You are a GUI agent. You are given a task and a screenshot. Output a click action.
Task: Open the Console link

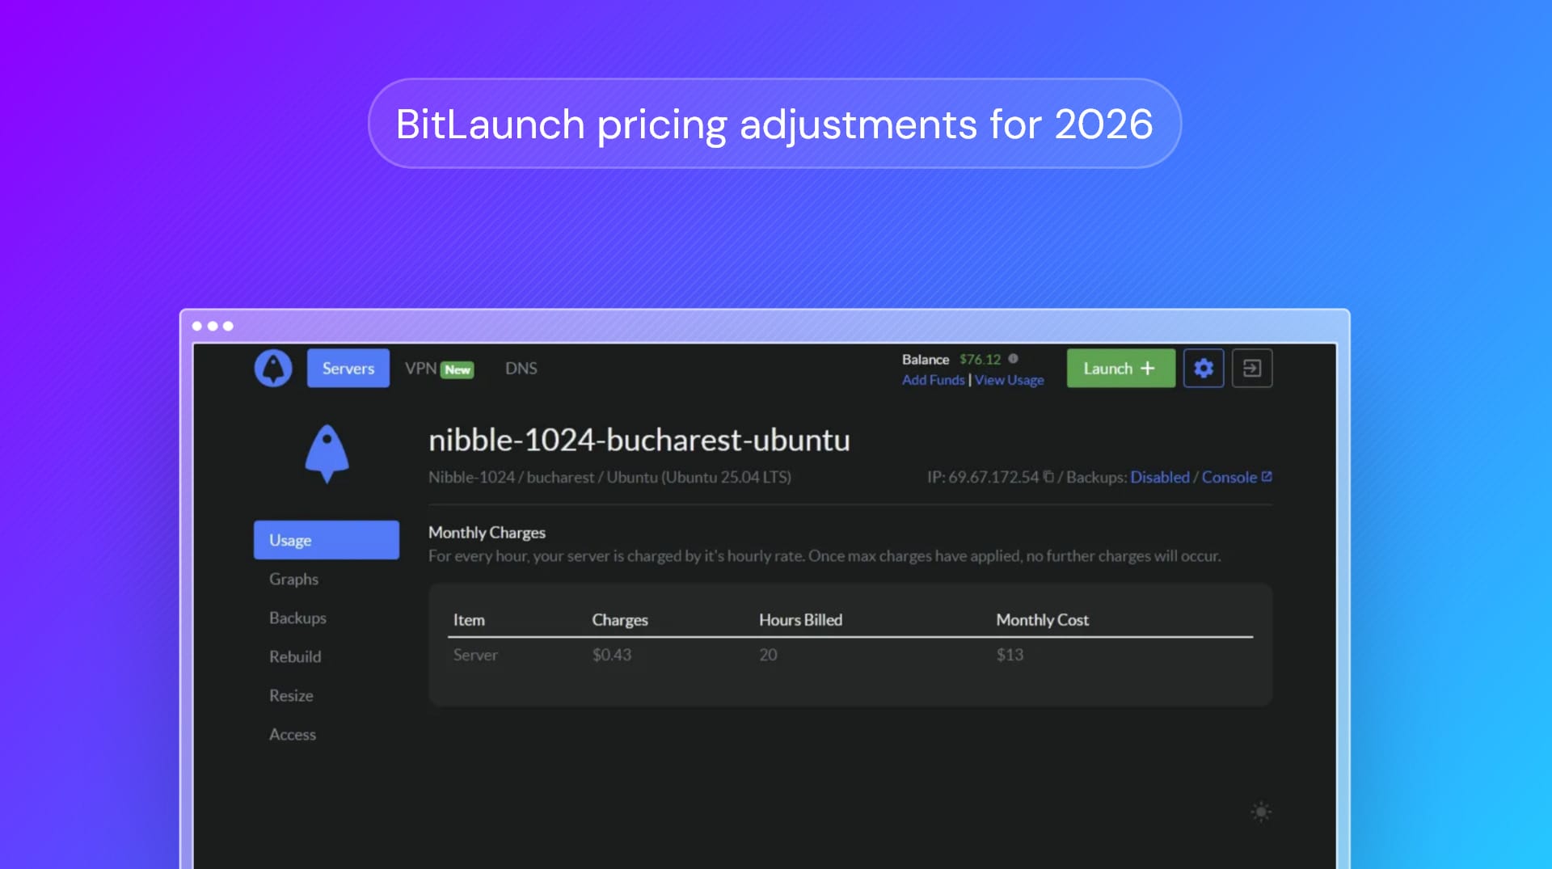1229,477
